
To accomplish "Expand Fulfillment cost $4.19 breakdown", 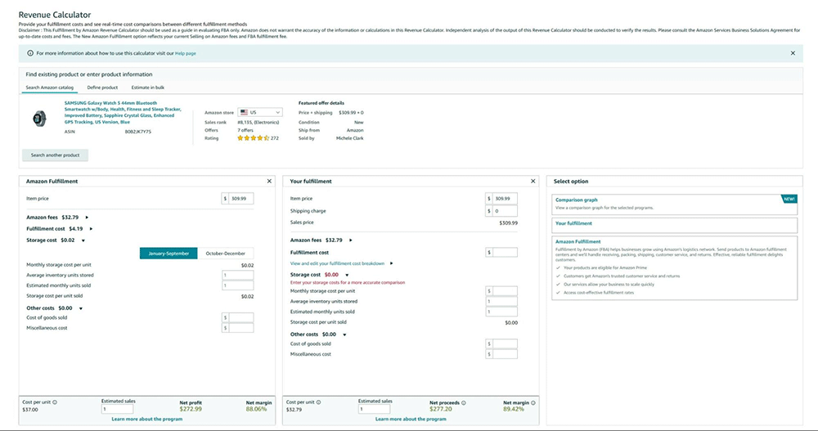I will 91,229.
